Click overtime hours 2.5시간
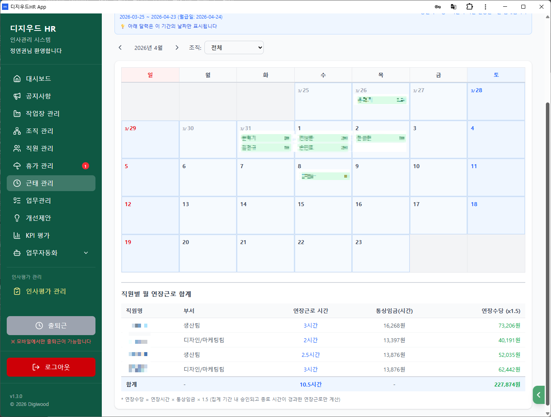The height and width of the screenshot is (417, 551). coord(311,355)
